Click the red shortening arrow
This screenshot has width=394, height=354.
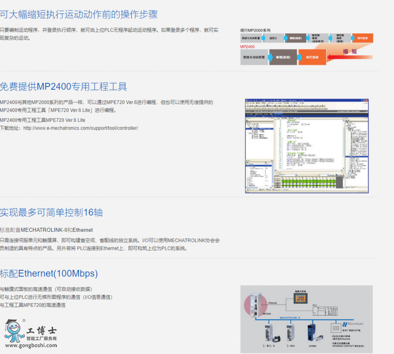pyautogui.click(x=350, y=57)
